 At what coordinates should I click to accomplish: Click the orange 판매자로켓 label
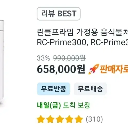click(x=114, y=69)
